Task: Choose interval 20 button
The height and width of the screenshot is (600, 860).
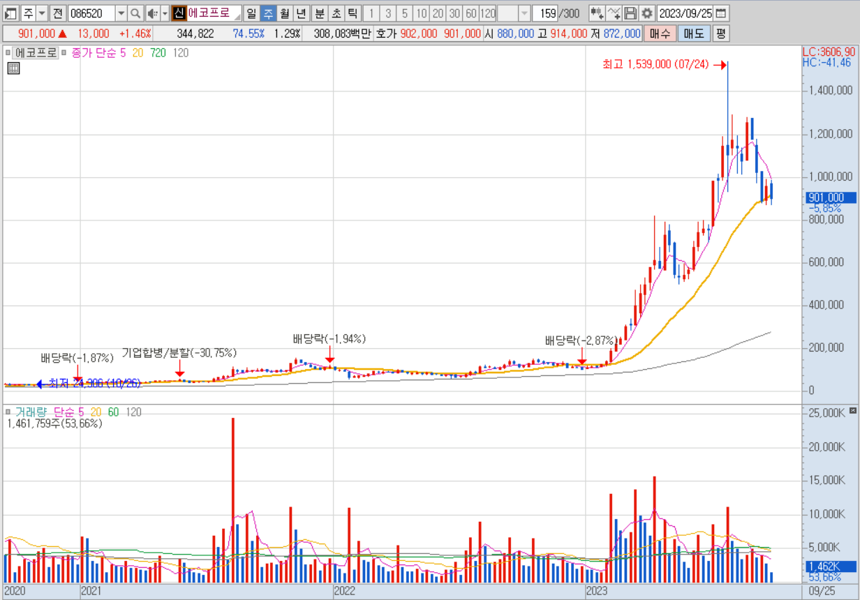Action: [438, 13]
